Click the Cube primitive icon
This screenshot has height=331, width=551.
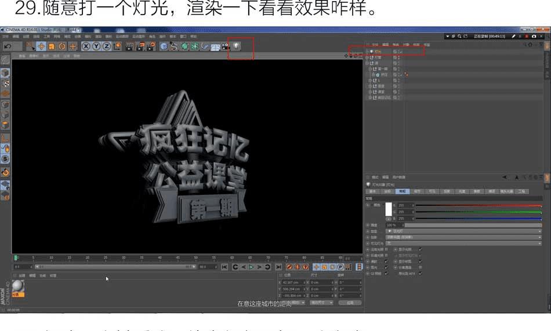tap(164, 46)
